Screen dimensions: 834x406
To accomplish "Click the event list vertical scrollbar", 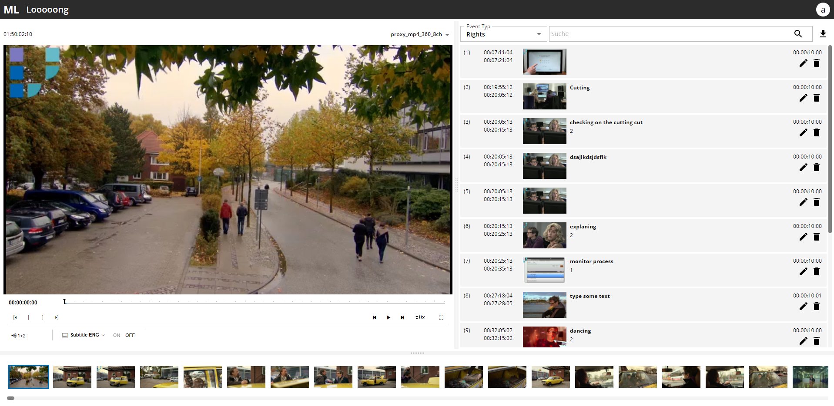I will [830, 139].
